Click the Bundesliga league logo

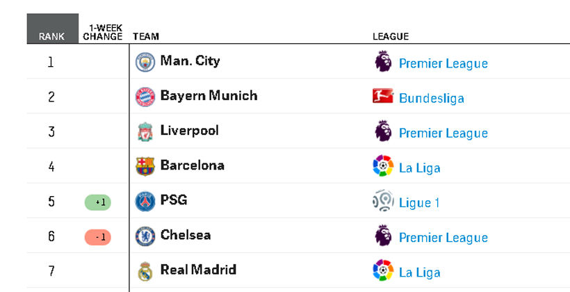click(383, 96)
